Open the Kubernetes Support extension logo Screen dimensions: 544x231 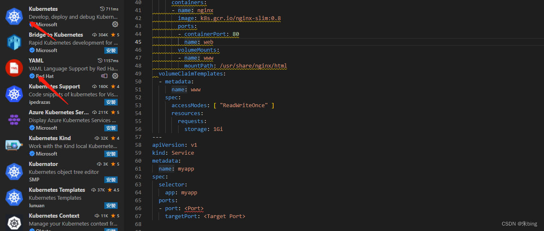(14, 93)
